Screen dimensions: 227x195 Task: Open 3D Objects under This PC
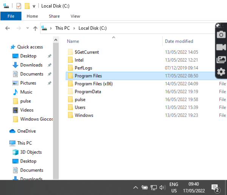pyautogui.click(x=31, y=152)
